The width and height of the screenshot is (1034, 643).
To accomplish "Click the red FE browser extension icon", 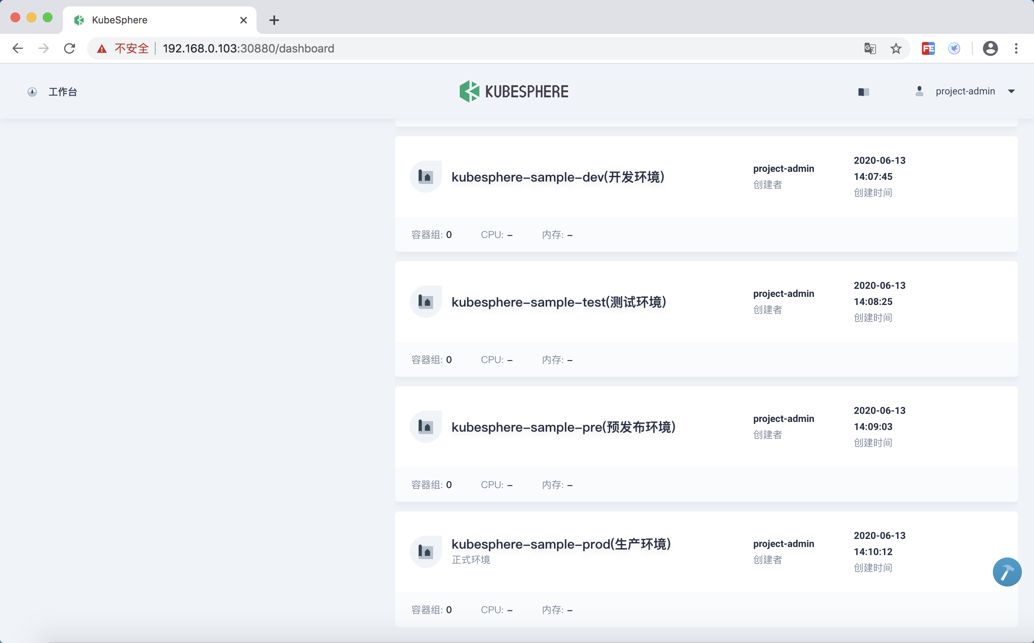I will [x=928, y=48].
